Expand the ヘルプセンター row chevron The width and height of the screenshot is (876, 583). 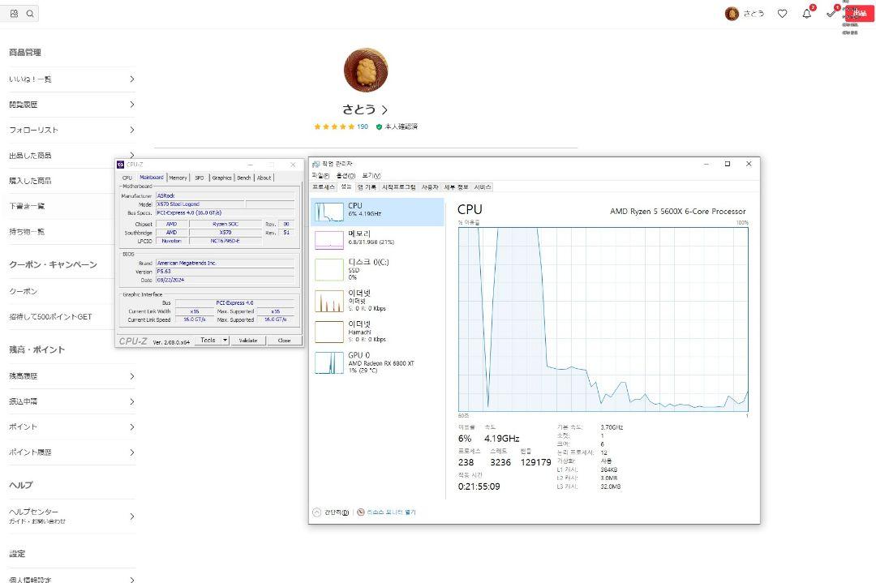point(132,517)
